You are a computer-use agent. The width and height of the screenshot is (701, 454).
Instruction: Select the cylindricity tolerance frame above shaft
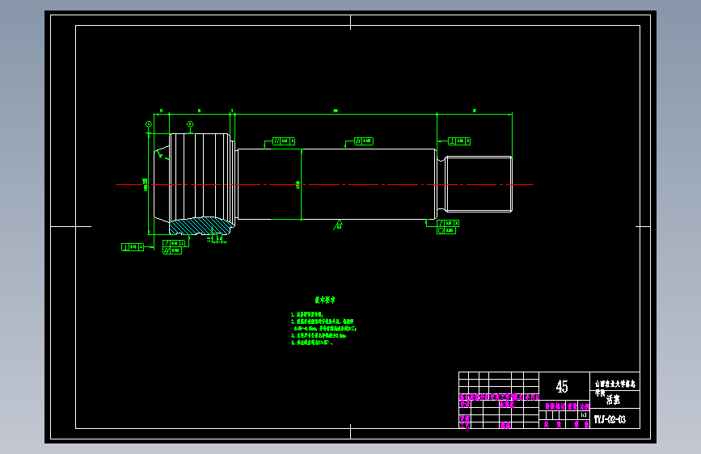coord(364,141)
